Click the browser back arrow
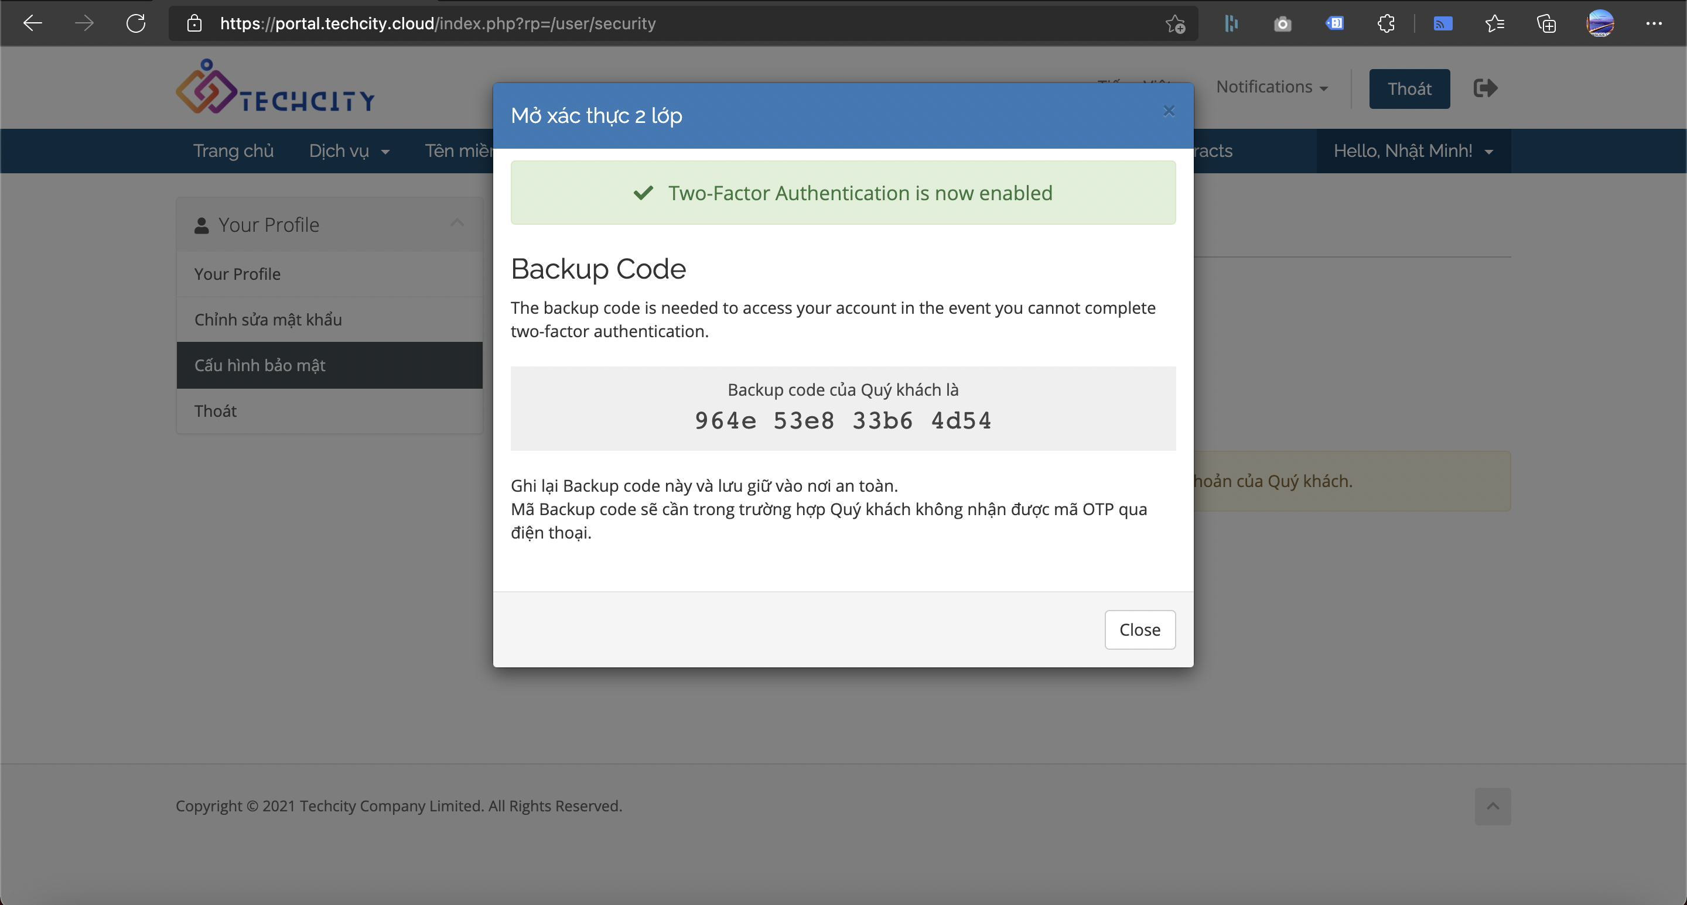The width and height of the screenshot is (1687, 905). 32,23
